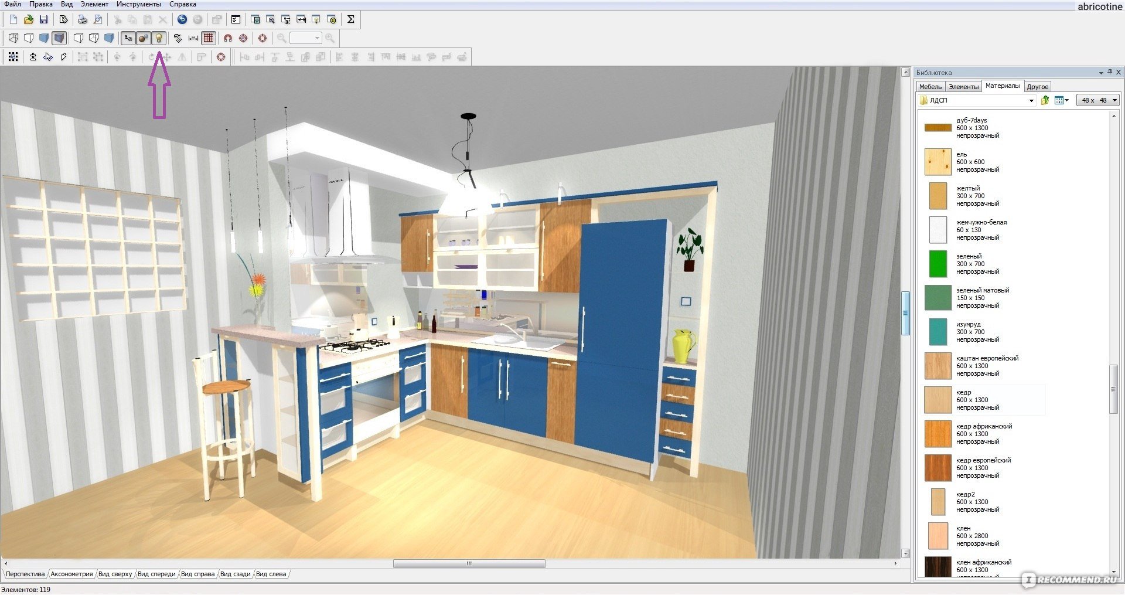Screen dimensions: 1125x595
Task: Select the зеленый green material swatch
Action: [937, 264]
